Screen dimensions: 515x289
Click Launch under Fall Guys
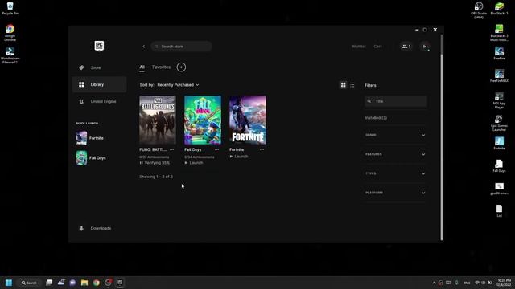click(x=194, y=163)
